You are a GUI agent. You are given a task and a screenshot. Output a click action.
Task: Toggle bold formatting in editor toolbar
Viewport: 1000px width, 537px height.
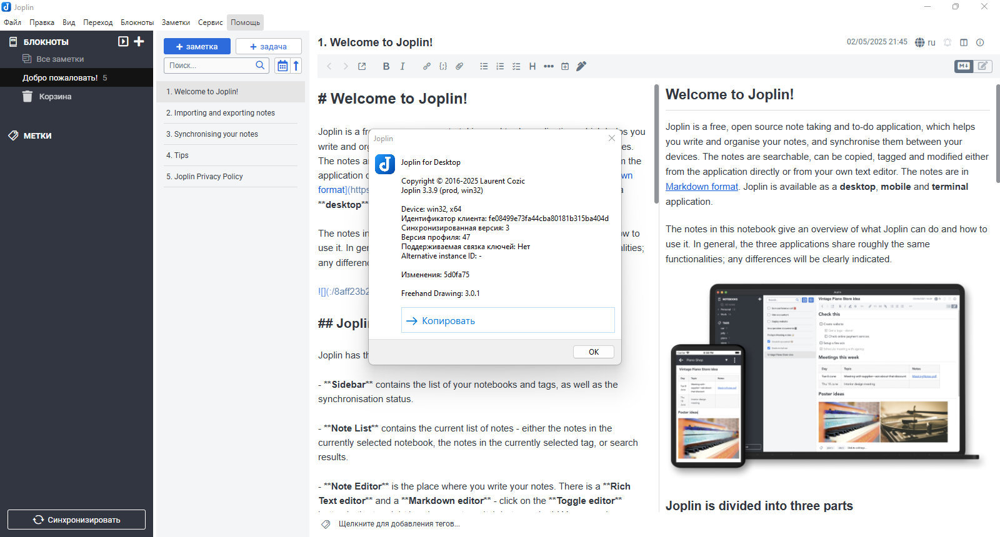tap(386, 66)
